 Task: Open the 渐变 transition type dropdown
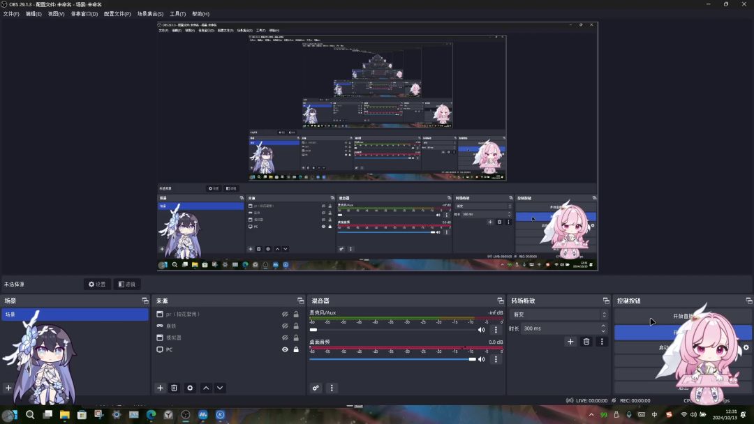pos(559,315)
